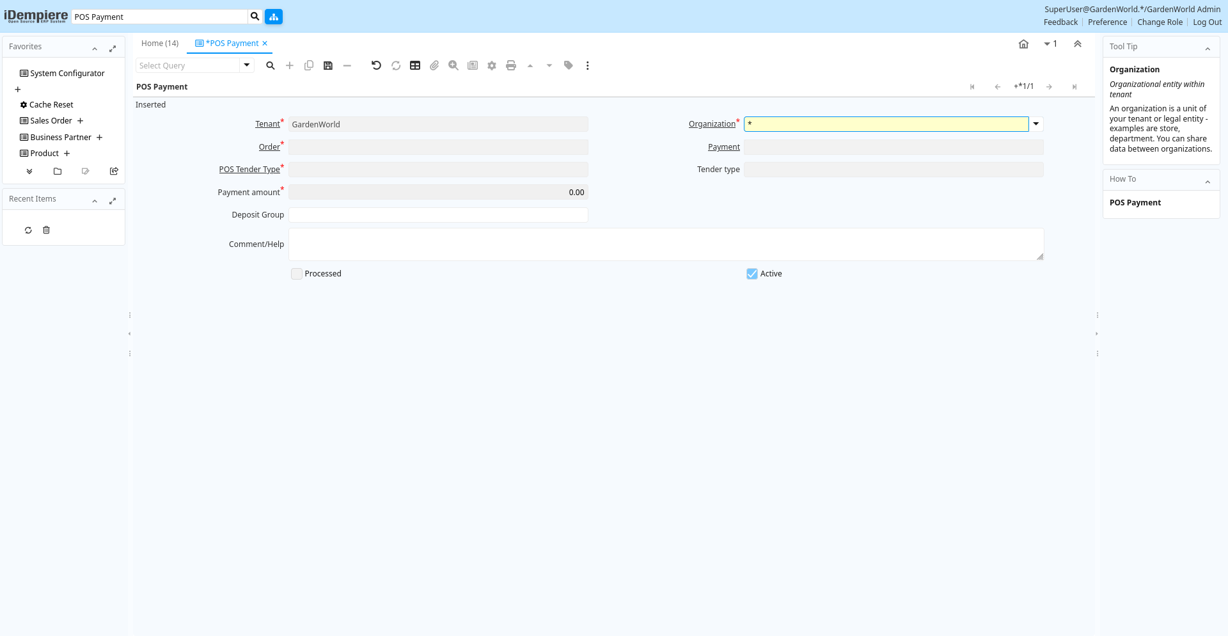Screen dimensions: 1228x636
Task: Open Sales Order from Favorites
Action: point(51,121)
